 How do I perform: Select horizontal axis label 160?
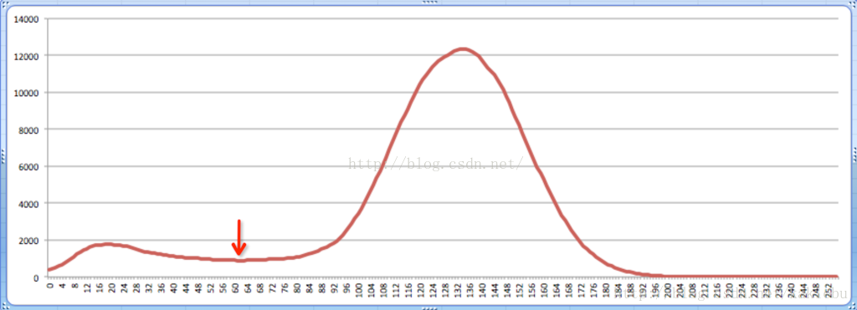544,289
